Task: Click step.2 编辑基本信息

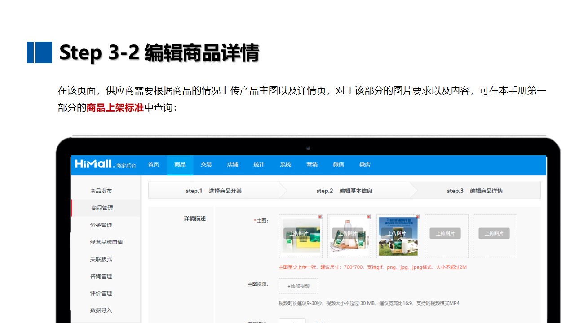Action: click(345, 191)
